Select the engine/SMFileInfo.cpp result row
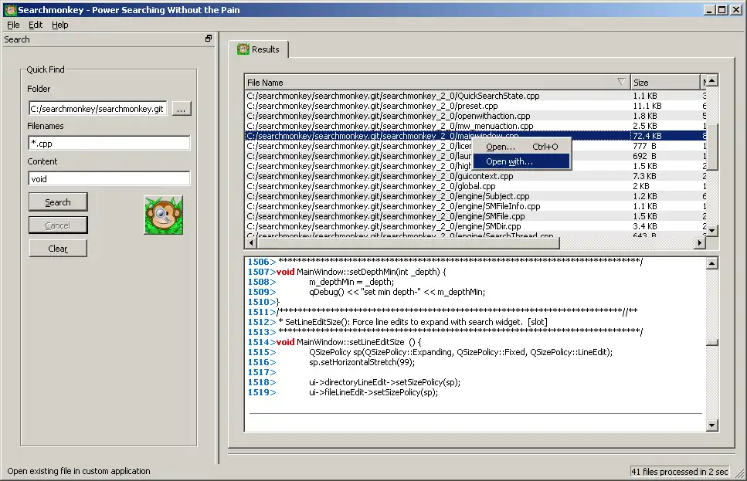Image resolution: width=747 pixels, height=481 pixels. click(x=475, y=205)
